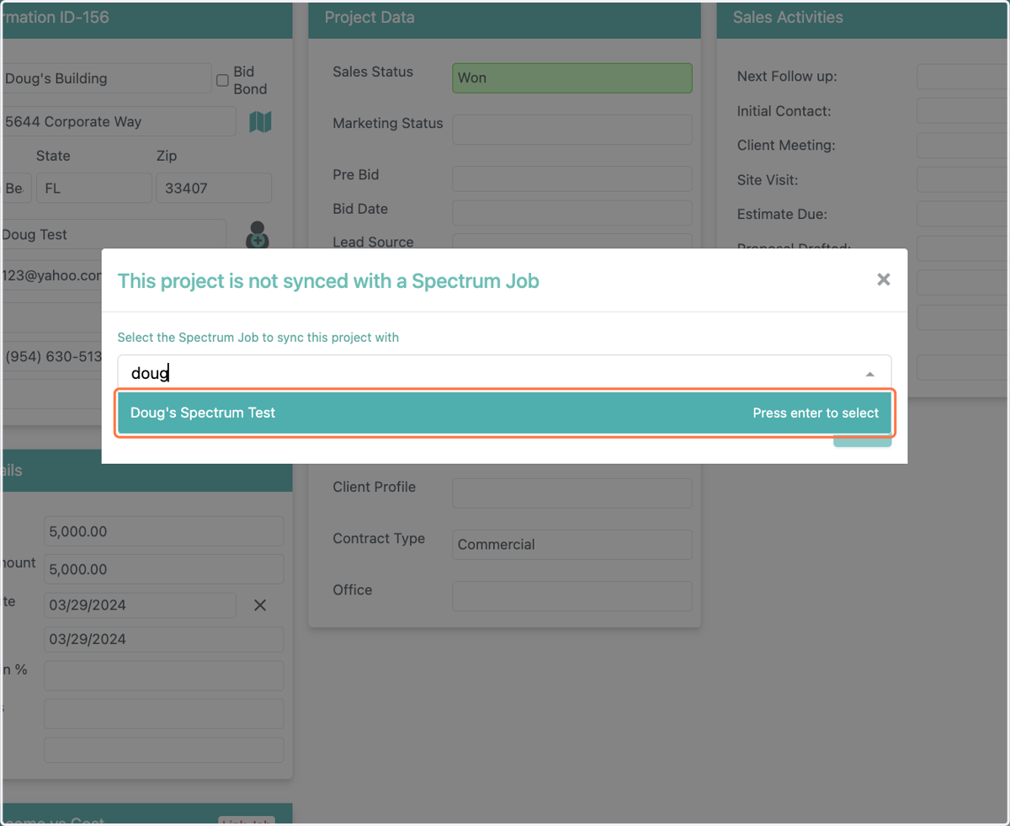Click the Site Visit date field
This screenshot has width=1010, height=826.
963,180
